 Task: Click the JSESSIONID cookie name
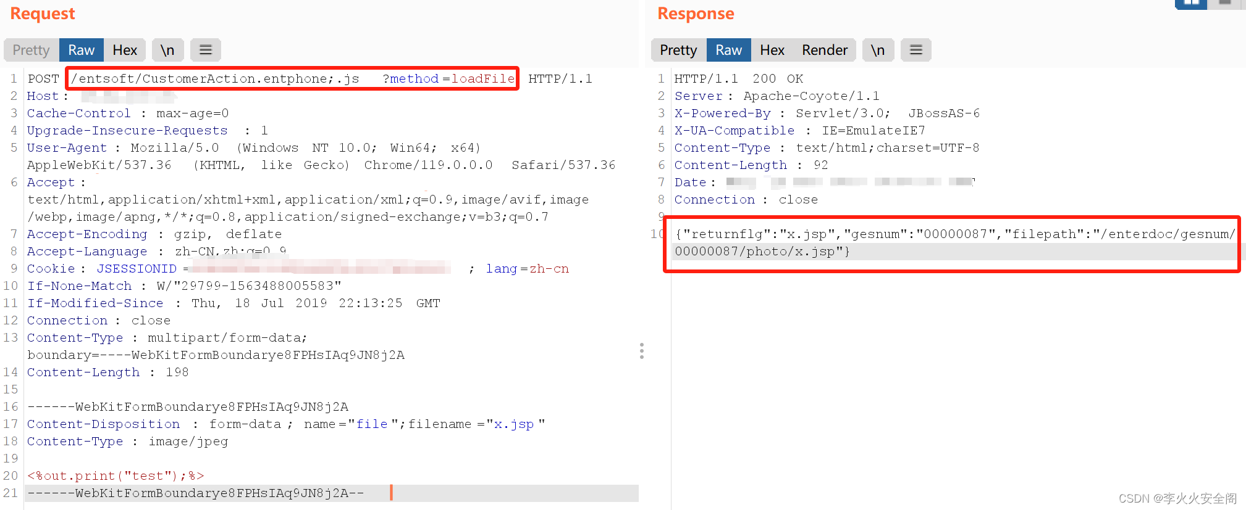(x=137, y=269)
